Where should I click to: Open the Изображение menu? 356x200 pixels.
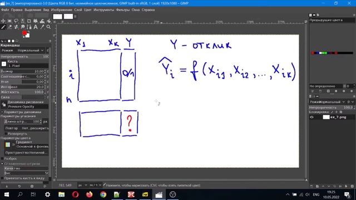pos(62,10)
